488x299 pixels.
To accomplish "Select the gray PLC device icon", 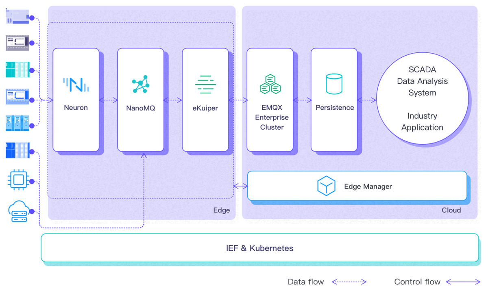I will tap(18, 43).
